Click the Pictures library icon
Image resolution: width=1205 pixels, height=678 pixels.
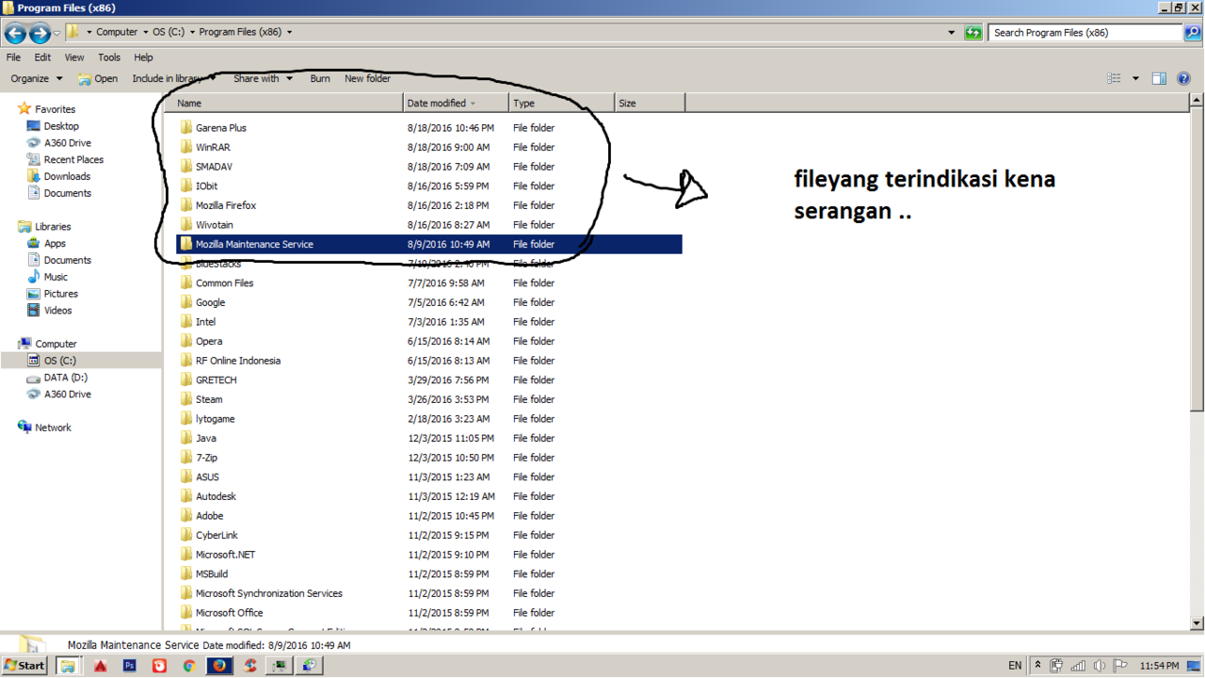pos(34,294)
